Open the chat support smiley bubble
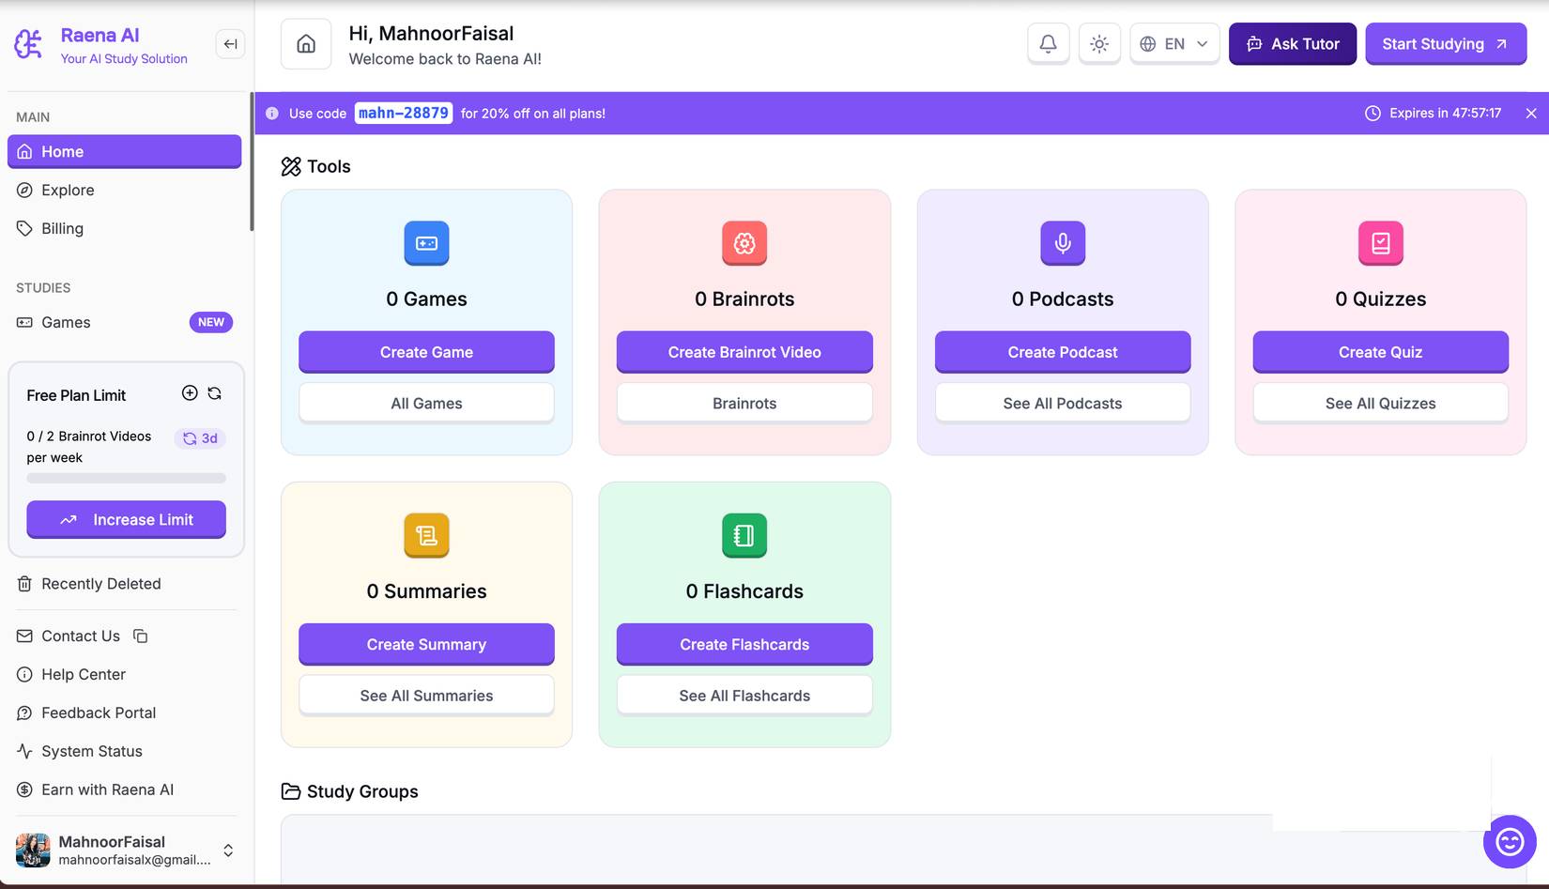Image resolution: width=1549 pixels, height=889 pixels. click(x=1509, y=841)
